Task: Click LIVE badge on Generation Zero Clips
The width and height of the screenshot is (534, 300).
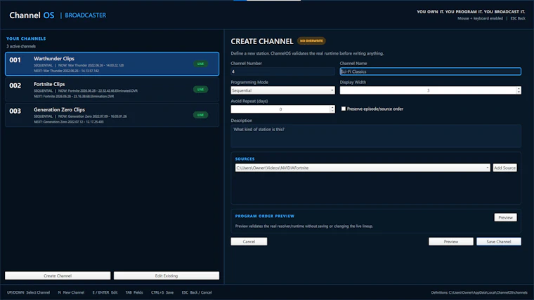Action: click(x=200, y=115)
